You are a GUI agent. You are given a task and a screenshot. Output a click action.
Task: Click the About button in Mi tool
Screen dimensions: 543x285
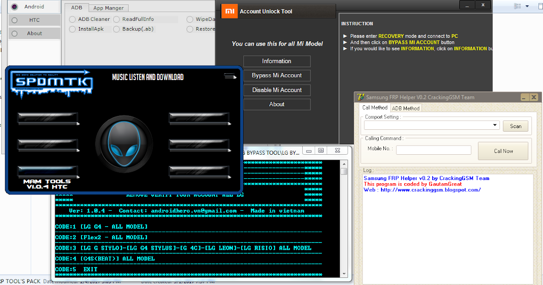tap(277, 104)
